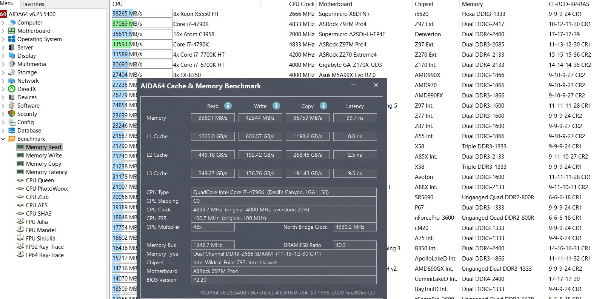Click the 37089 MB/s green result bar

click(x=142, y=24)
